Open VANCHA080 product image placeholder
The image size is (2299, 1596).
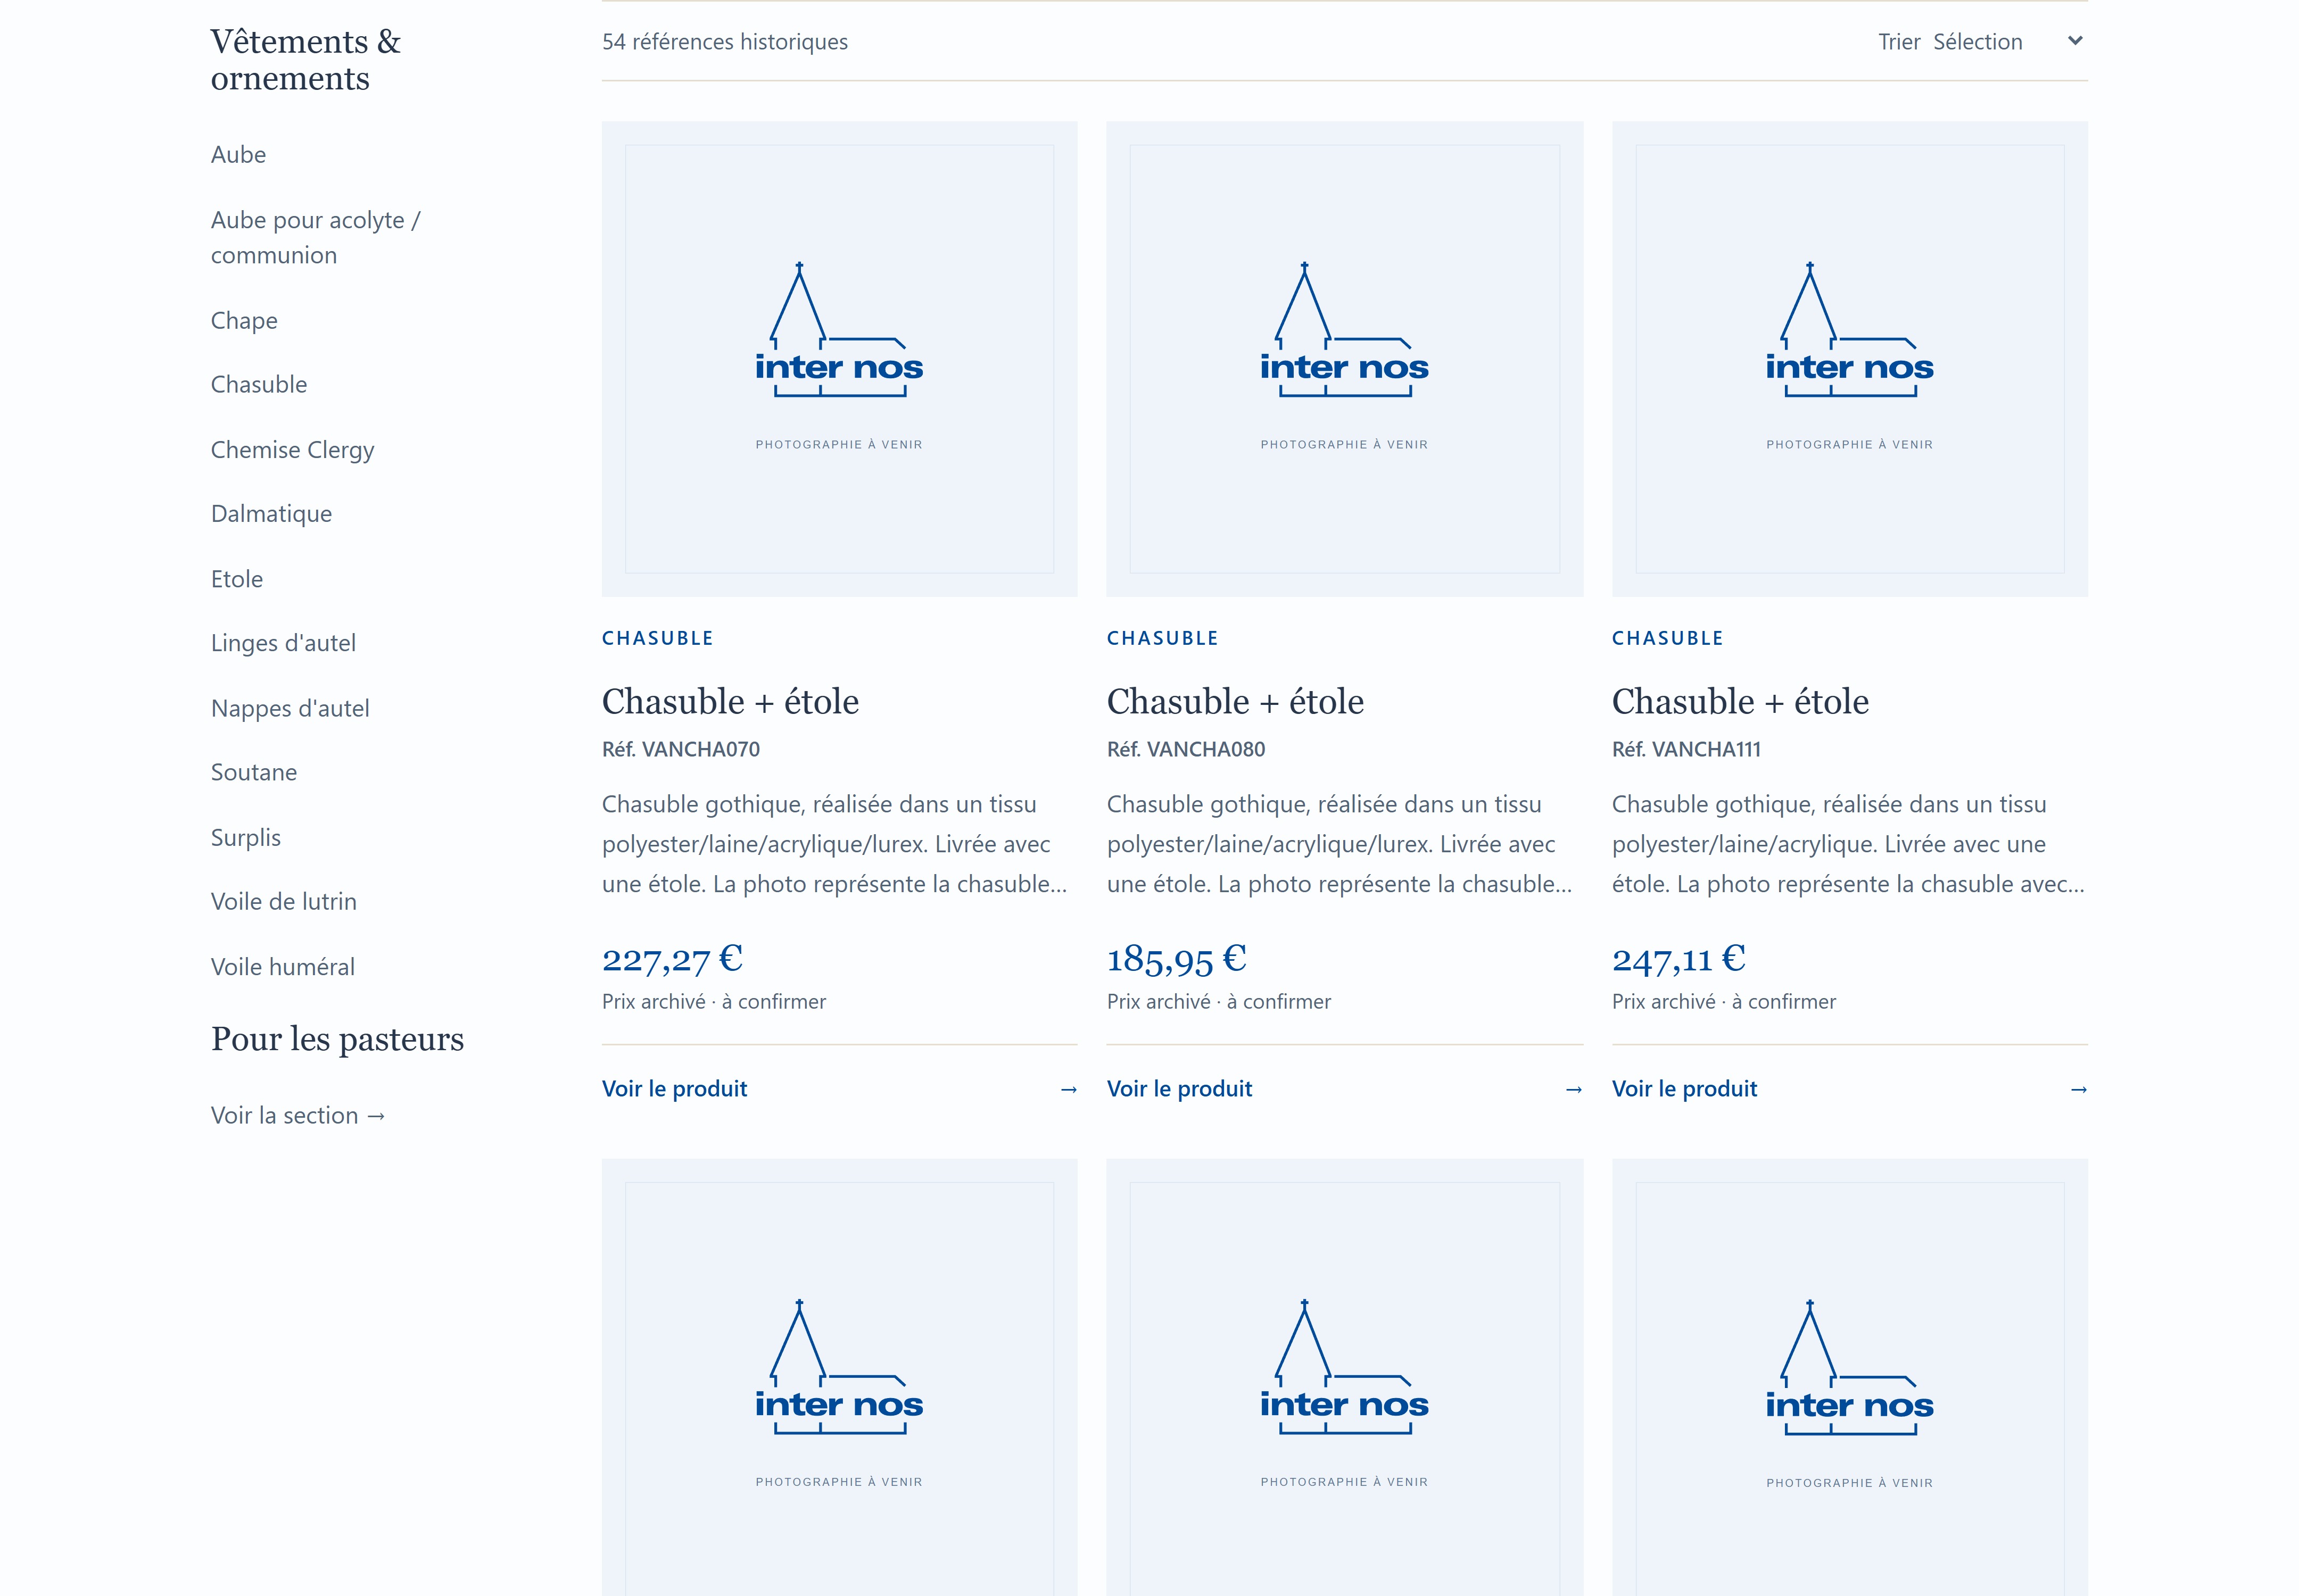pos(1345,359)
